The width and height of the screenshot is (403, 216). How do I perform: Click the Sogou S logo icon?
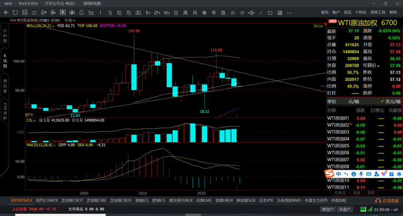(329, 174)
